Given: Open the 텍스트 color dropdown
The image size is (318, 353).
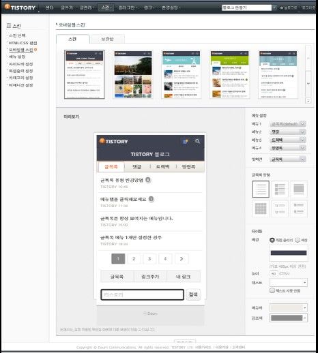Looking at the screenshot, I should (289, 282).
